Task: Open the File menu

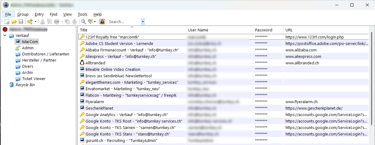Action: click(x=8, y=14)
